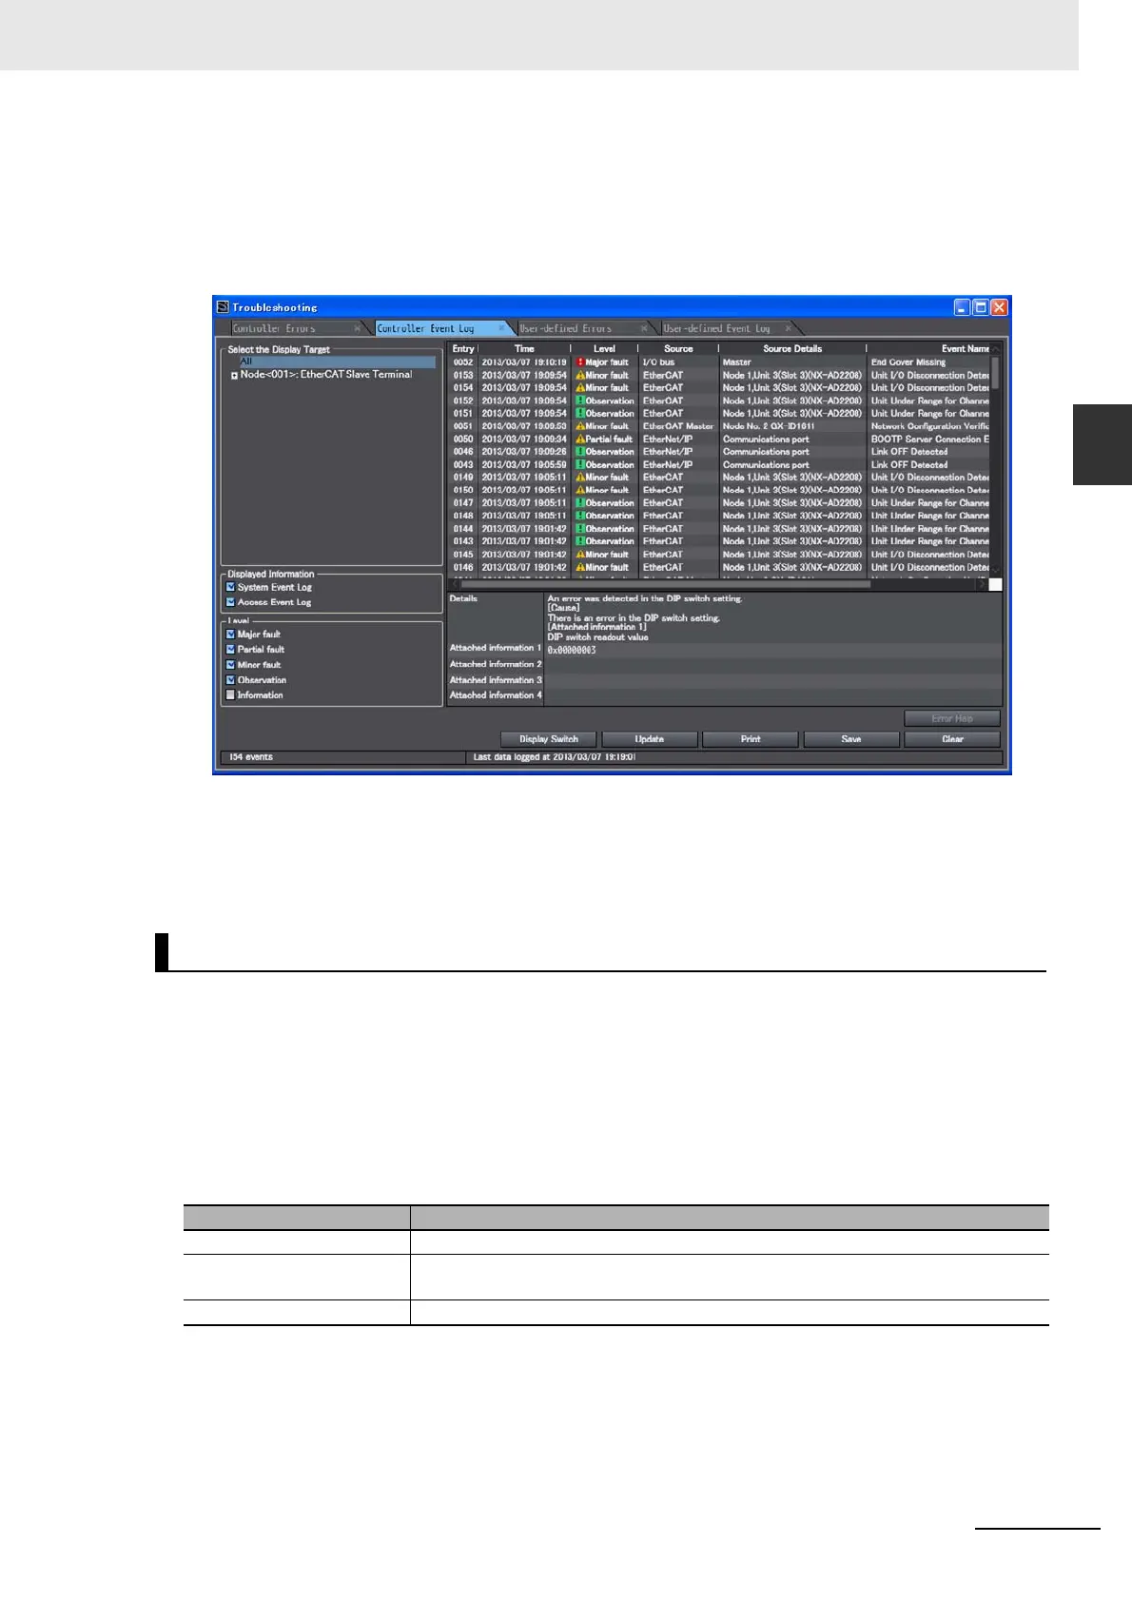
Task: Click the Display Switch button
Action: point(549,739)
